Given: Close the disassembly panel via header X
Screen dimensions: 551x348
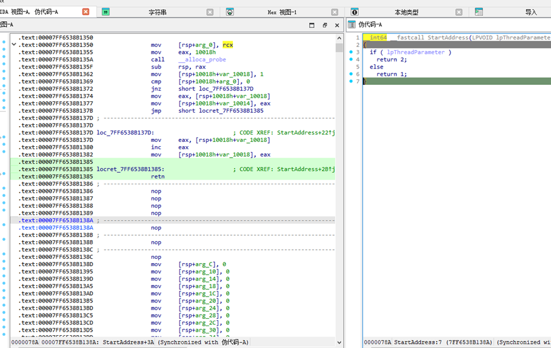Looking at the screenshot, I should click(x=336, y=25).
